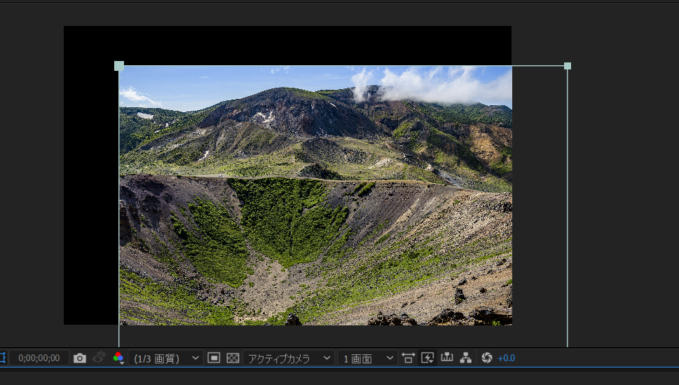Click the 0;00;00;00 current time field
679x385 pixels.
[39, 358]
